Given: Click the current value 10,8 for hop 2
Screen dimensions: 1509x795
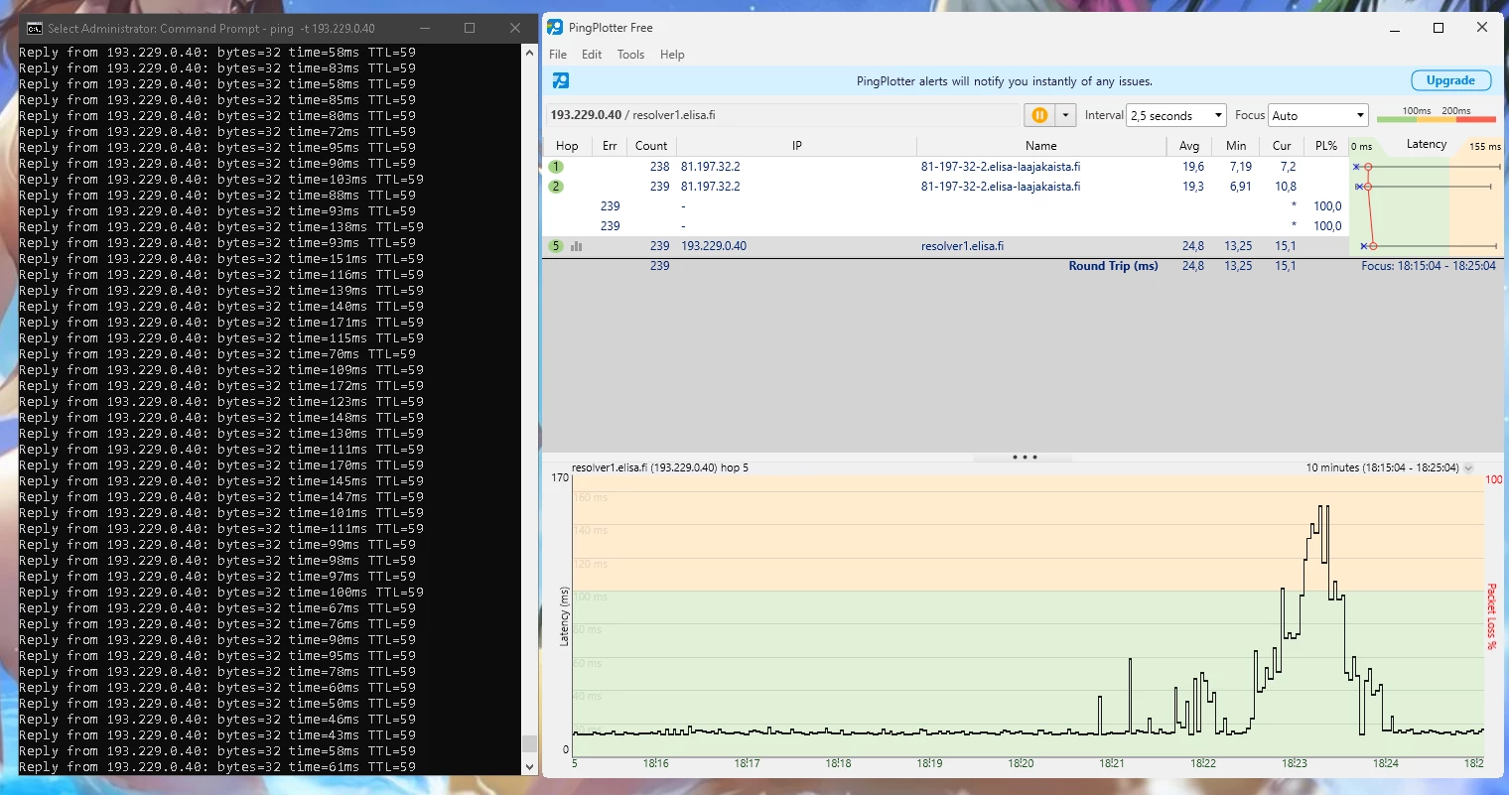Looking at the screenshot, I should pos(1286,187).
